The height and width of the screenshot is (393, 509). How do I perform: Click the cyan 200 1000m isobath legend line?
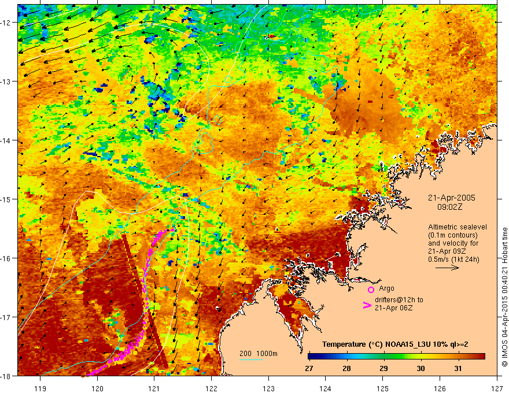click(251, 359)
